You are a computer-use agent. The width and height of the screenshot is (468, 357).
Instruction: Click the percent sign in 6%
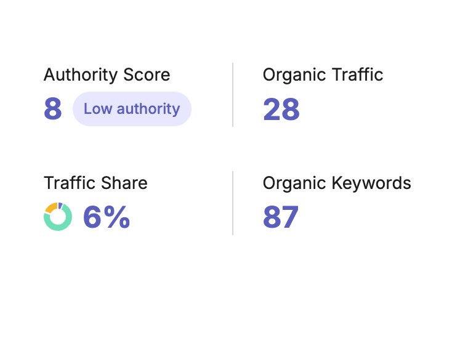[x=117, y=217]
